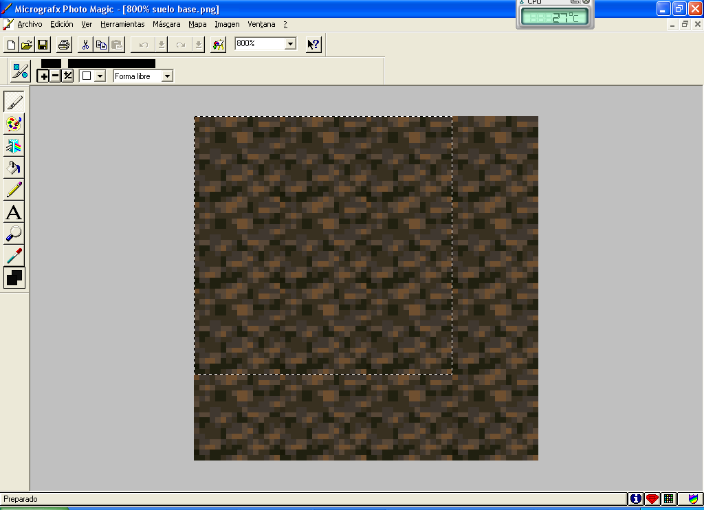The image size is (704, 510).
Task: Click the red gem status icon
Action: (x=652, y=499)
